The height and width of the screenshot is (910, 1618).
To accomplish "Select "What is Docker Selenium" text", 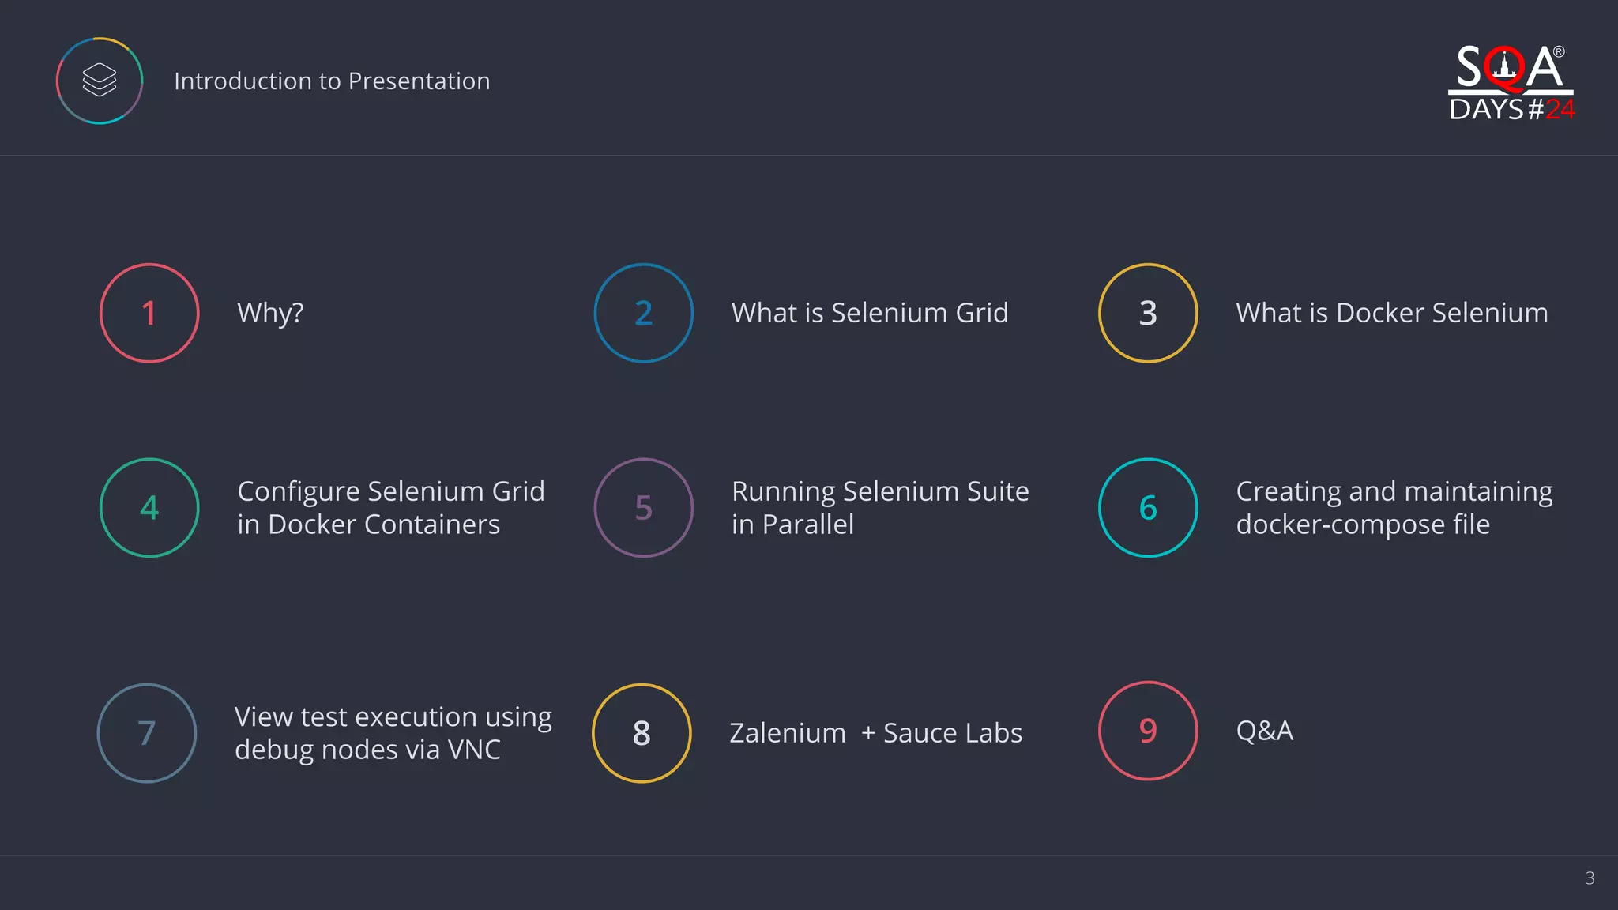I will click(1391, 313).
